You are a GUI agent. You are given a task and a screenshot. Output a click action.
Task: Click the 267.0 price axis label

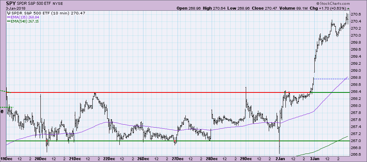[x=356, y=141]
